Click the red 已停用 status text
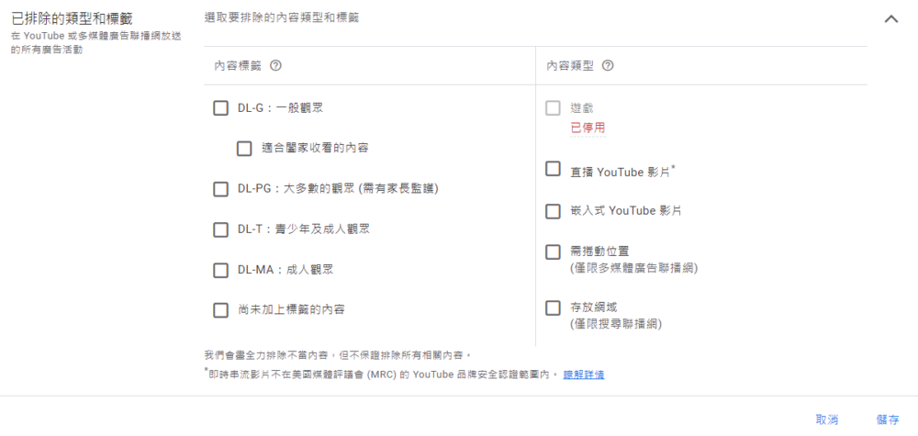 click(588, 128)
